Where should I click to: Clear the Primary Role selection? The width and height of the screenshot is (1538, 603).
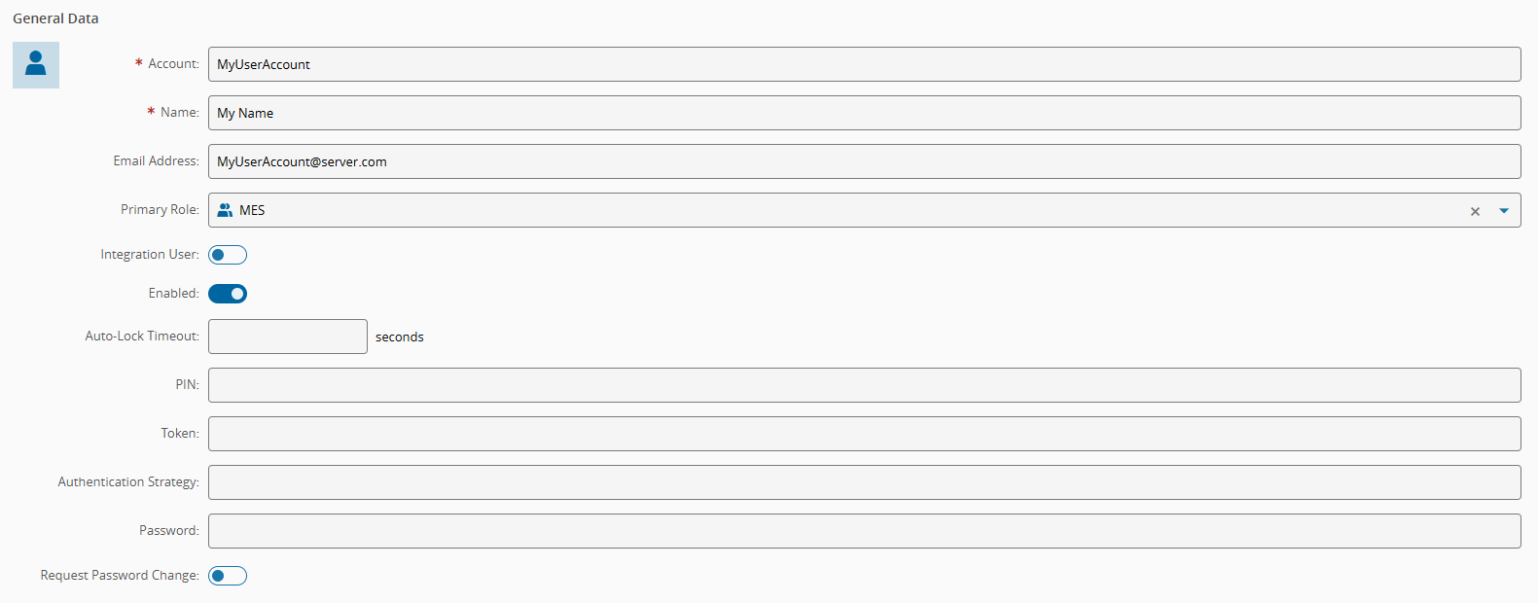click(x=1475, y=211)
